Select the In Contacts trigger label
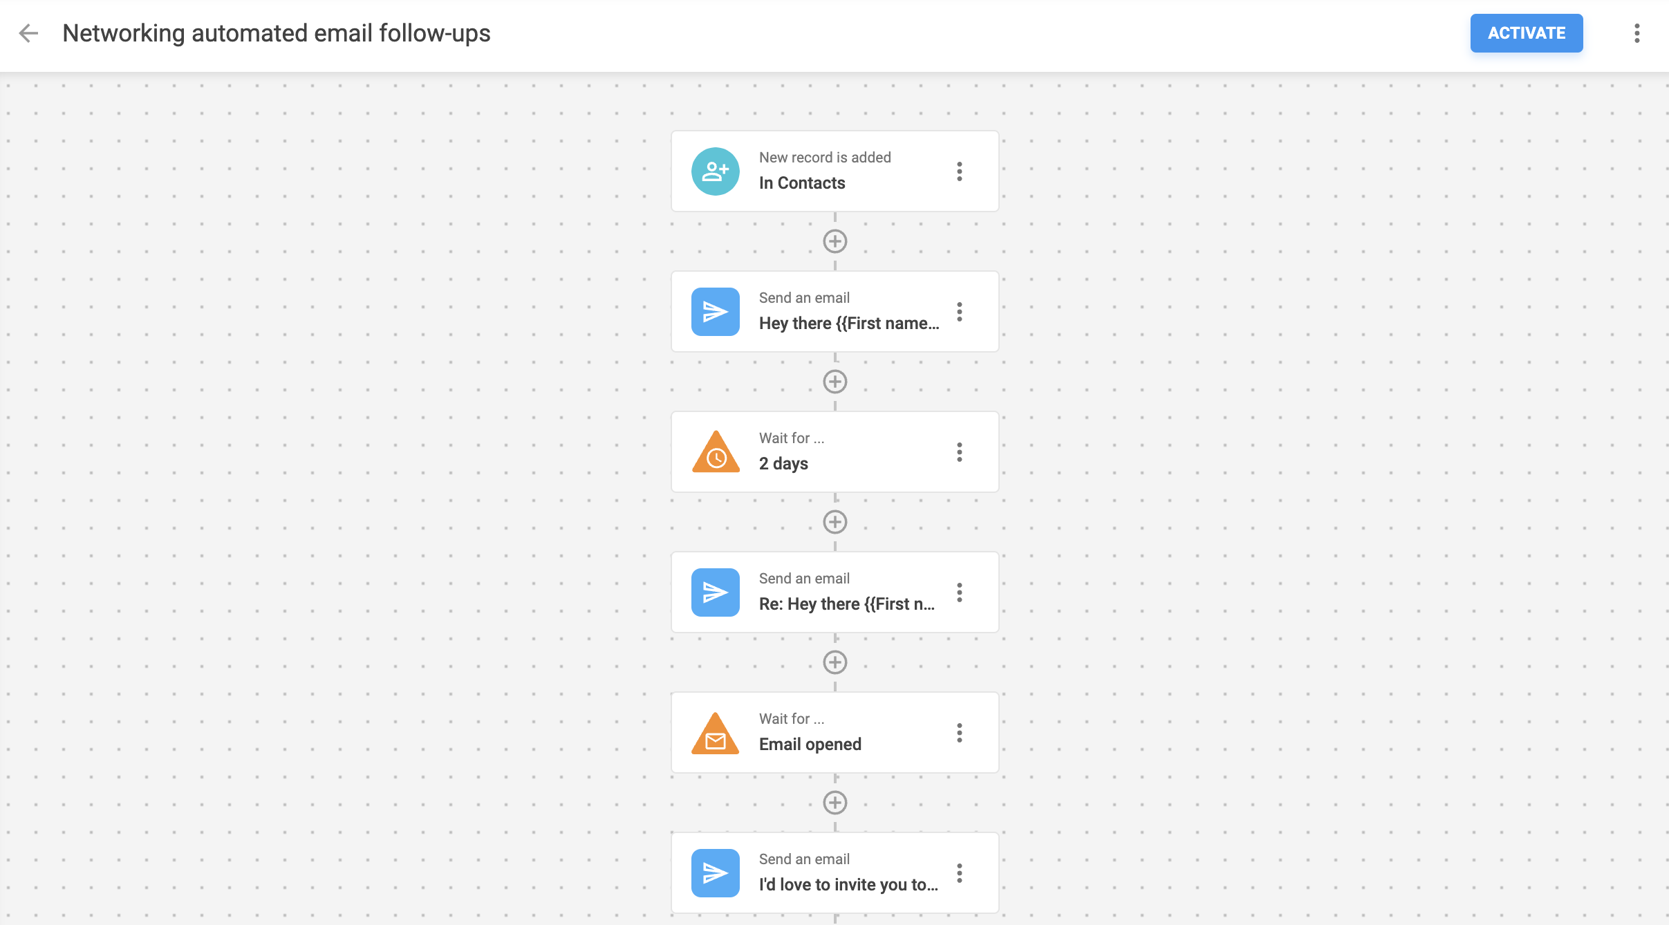Viewport: 1669px width, 925px height. tap(801, 183)
